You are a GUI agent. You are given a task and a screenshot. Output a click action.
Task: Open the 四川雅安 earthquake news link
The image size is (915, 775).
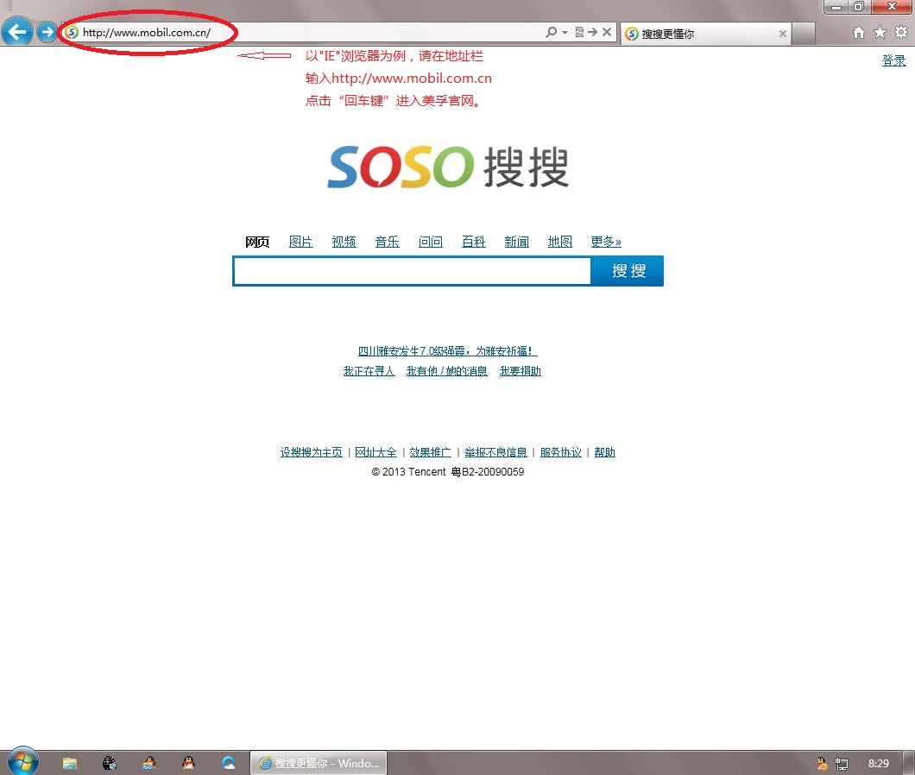[447, 351]
